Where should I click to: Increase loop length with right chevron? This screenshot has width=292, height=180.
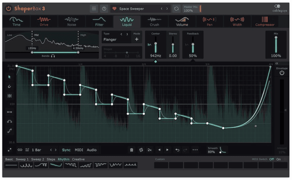pos(56,150)
